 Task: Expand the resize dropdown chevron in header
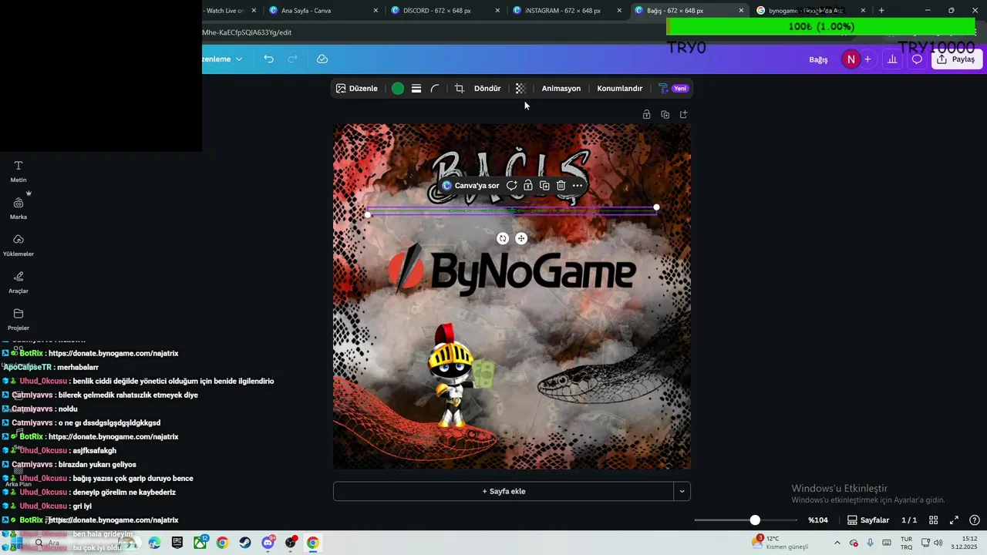pyautogui.click(x=239, y=59)
